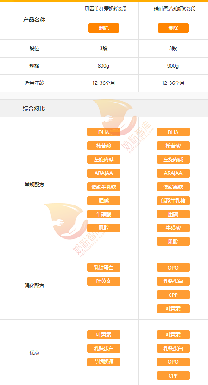Click 瑞哺恩's 12-36个月 age value
Screen dimensions: 208x385
point(173,83)
